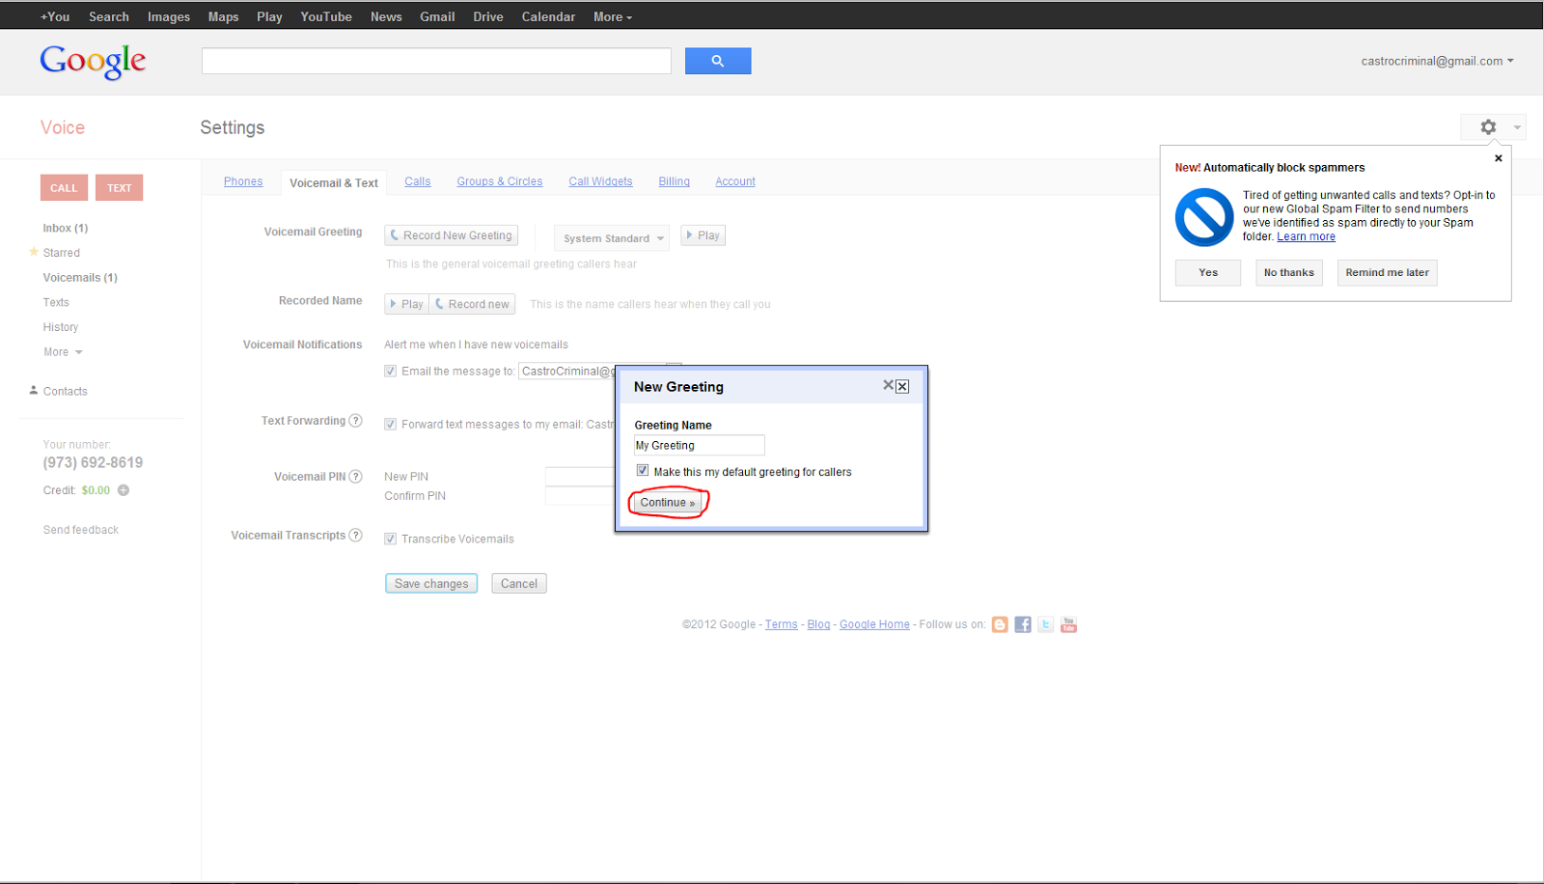The image size is (1544, 884).
Task: Open Gmail in top bar
Action: (x=437, y=16)
